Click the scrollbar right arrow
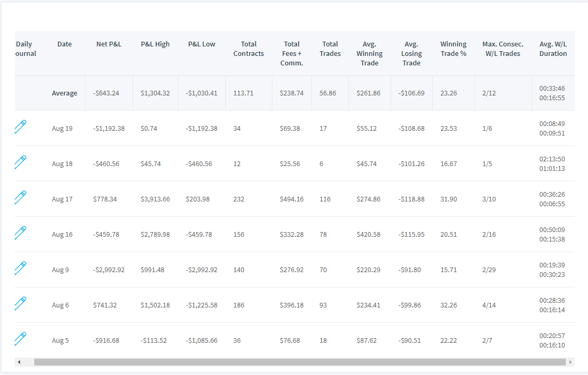 point(571,362)
